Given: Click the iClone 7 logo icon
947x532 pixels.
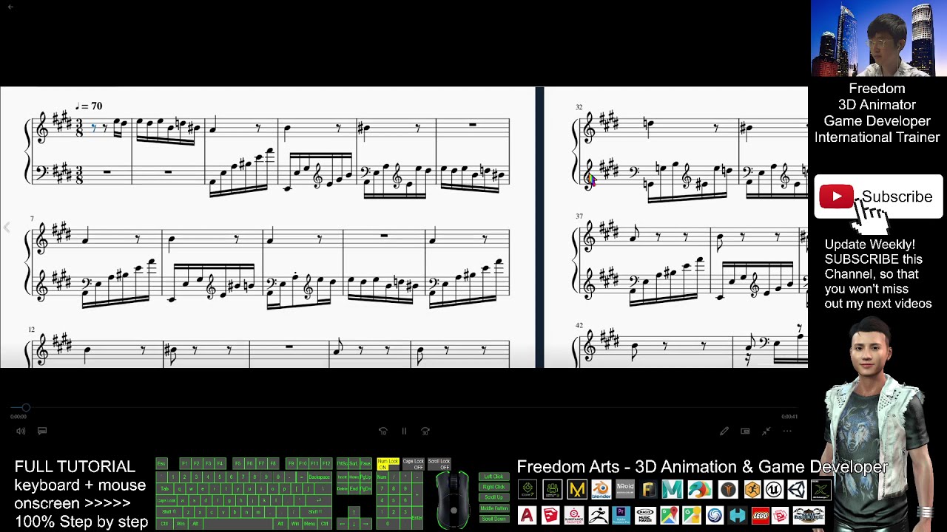Looking at the screenshot, I should [x=528, y=489].
